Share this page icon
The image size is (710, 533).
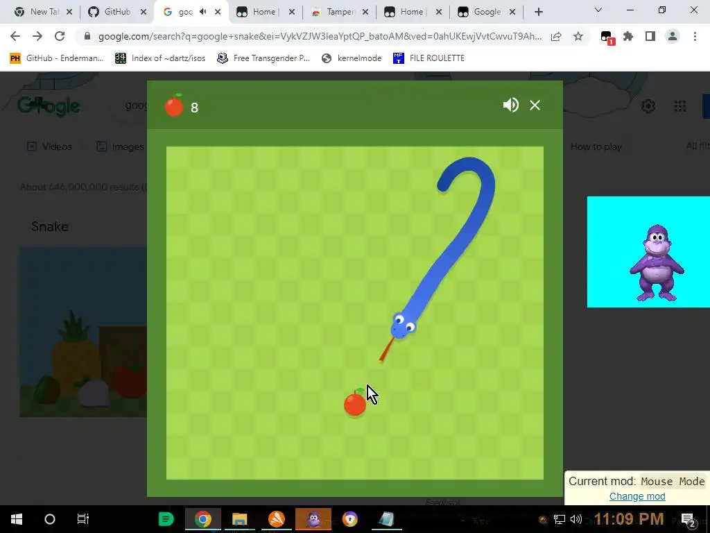[556, 36]
